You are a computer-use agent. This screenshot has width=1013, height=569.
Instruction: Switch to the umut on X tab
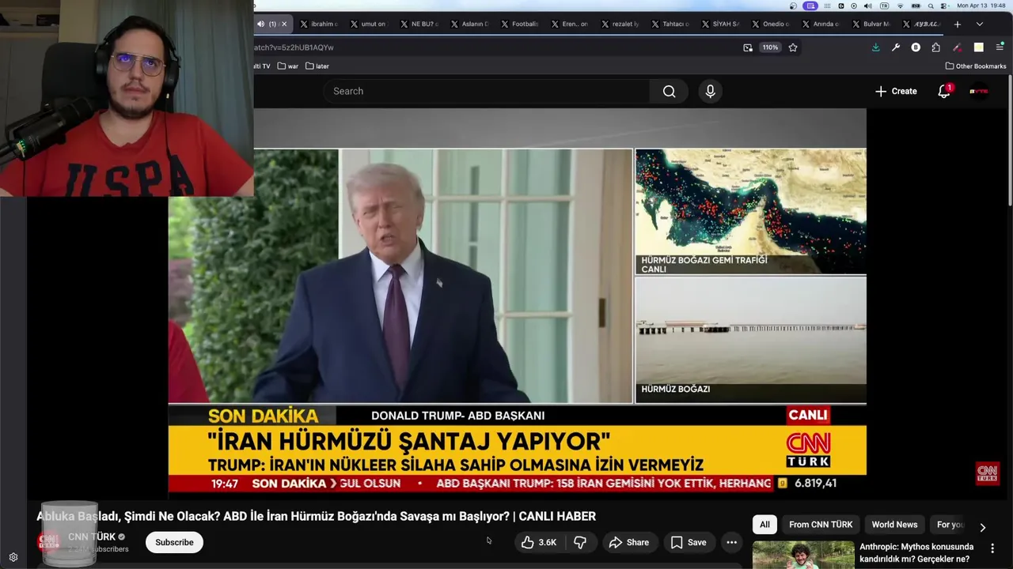coord(368,24)
